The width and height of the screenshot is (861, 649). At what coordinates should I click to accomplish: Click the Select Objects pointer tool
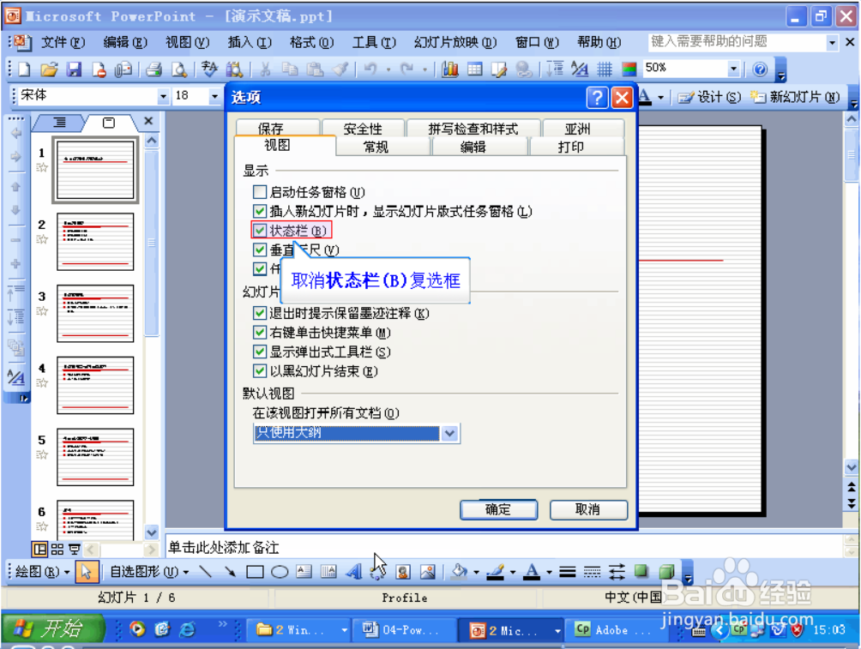[86, 572]
